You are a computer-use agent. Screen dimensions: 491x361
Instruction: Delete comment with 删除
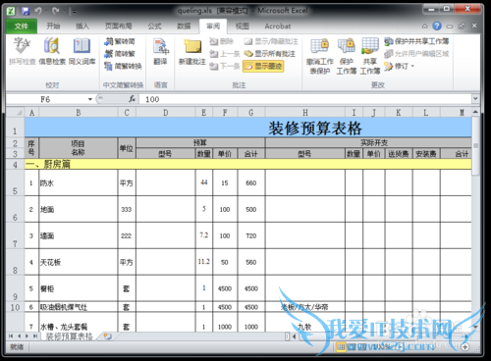pyautogui.click(x=222, y=41)
